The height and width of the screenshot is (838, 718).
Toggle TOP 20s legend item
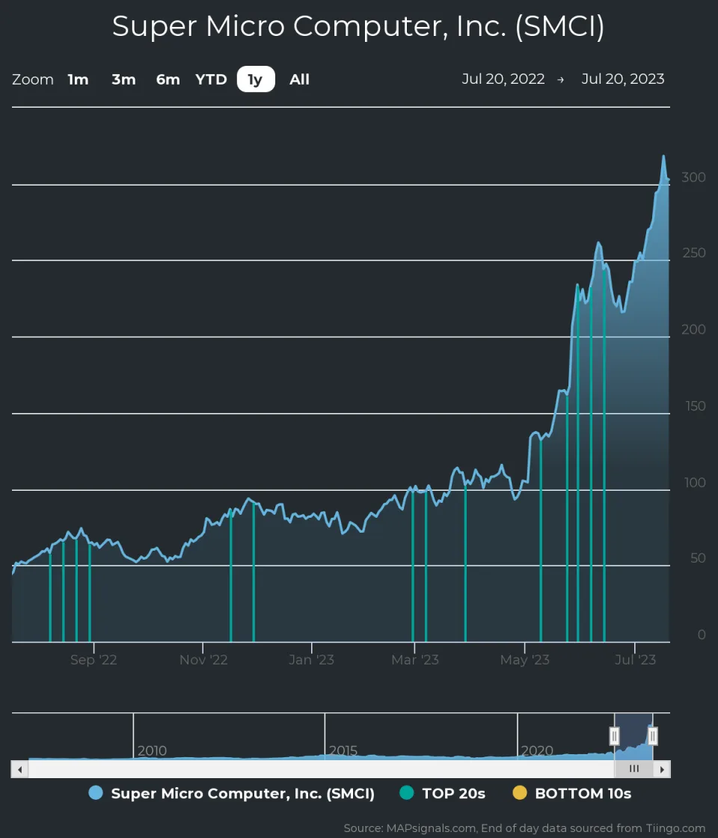(x=443, y=793)
